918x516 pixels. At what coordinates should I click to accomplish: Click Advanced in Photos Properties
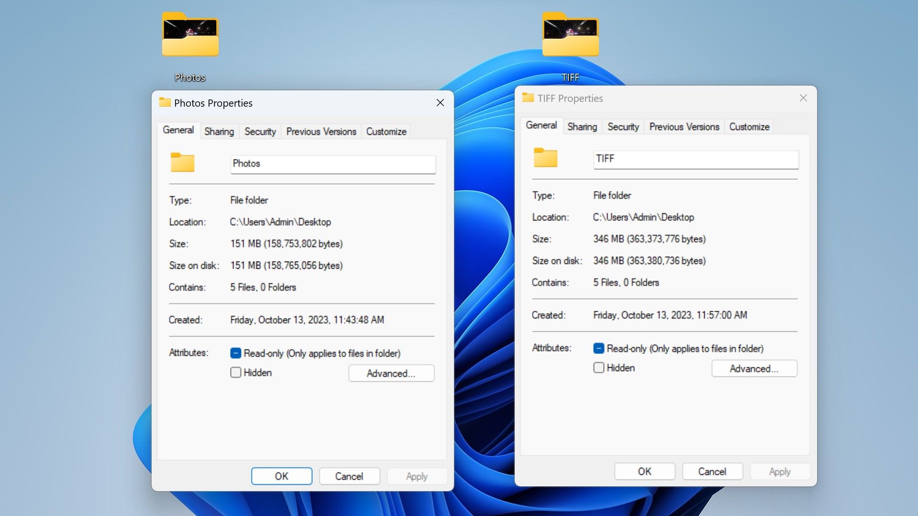(x=391, y=373)
